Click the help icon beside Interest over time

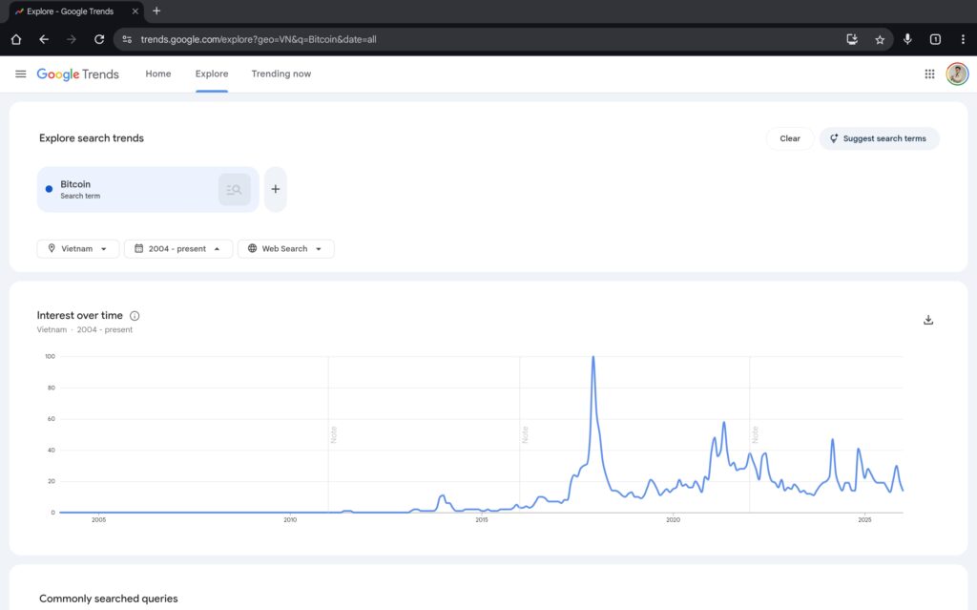pyautogui.click(x=135, y=316)
